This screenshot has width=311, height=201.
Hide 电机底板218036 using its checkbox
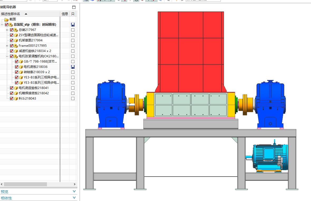(17, 67)
